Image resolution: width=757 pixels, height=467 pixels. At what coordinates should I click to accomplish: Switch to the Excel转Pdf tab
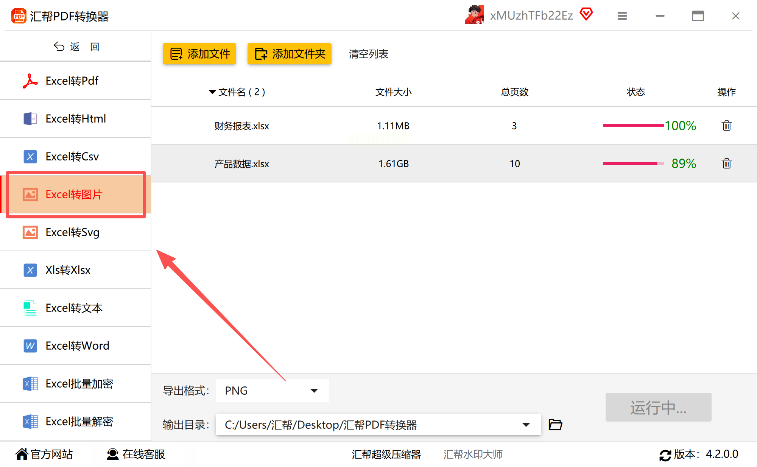pyautogui.click(x=72, y=81)
